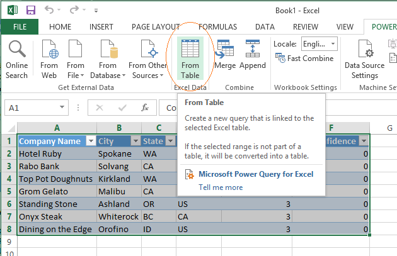Click the Redo arrow

click(74, 10)
